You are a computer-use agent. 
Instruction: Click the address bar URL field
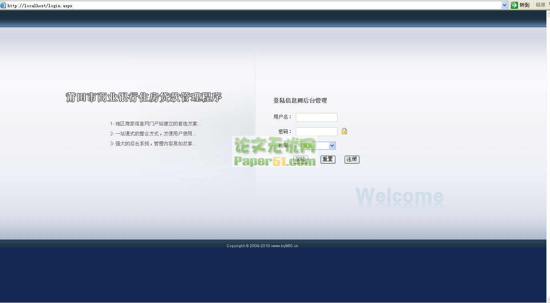click(254, 5)
